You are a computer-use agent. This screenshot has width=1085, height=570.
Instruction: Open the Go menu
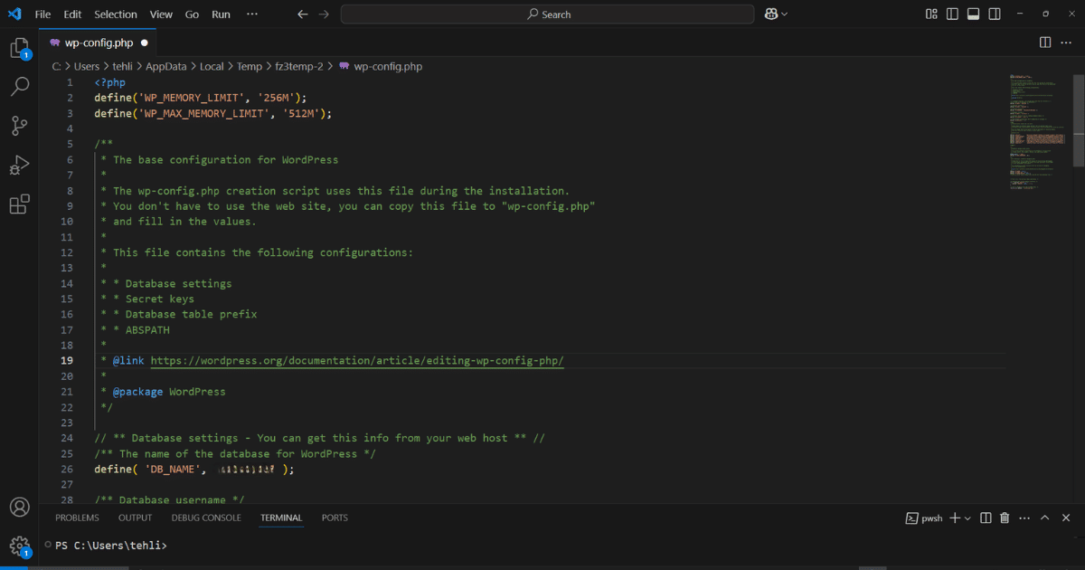(x=192, y=14)
